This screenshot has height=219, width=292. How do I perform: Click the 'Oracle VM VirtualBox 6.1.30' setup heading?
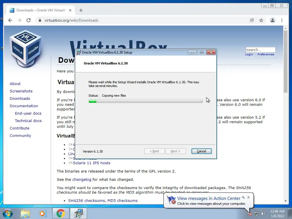(x=106, y=63)
